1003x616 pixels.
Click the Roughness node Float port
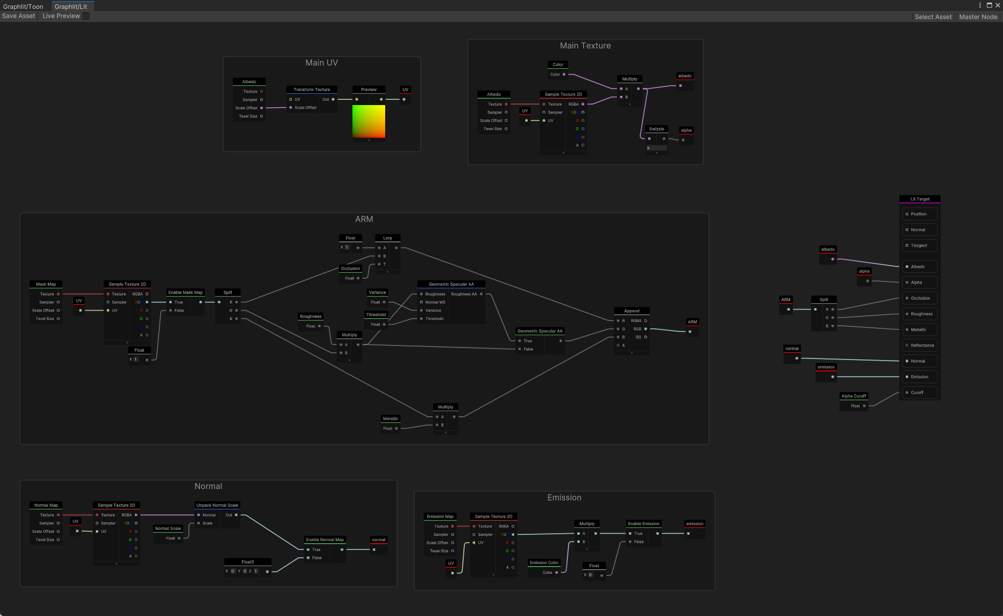point(319,326)
